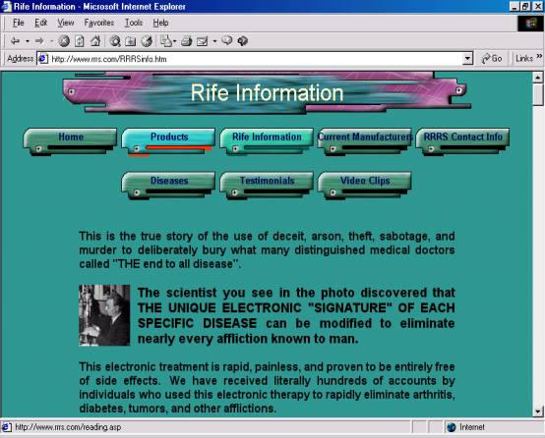The height and width of the screenshot is (438, 545).
Task: Expand the Back button history dropdown arrow
Action: tap(28, 41)
